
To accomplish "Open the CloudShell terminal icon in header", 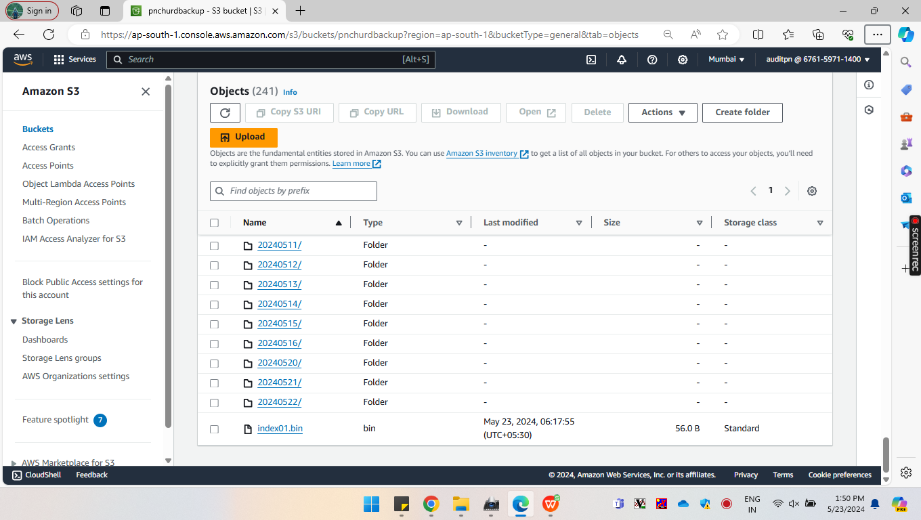I will tap(591, 60).
